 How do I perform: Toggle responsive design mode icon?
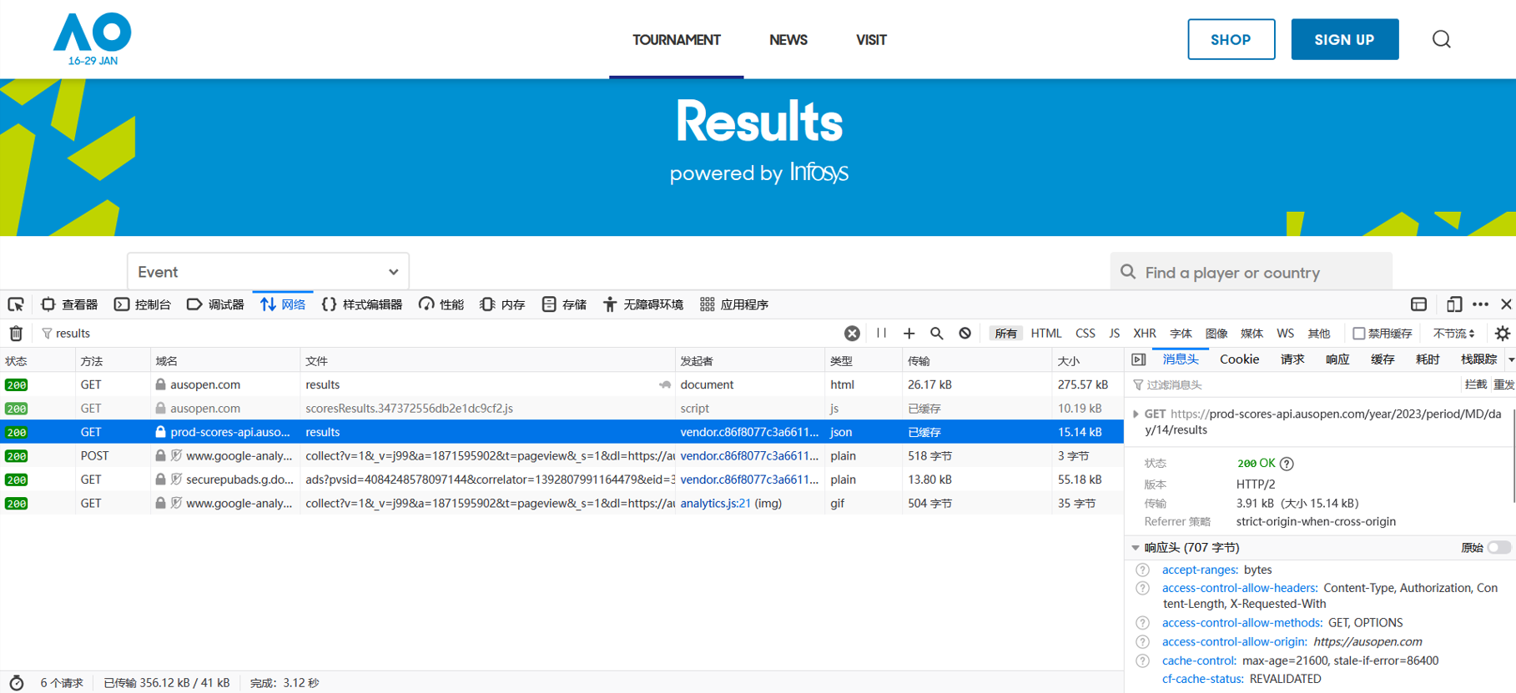coord(1454,304)
